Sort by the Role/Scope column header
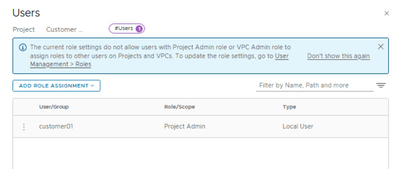399x169 pixels. tap(179, 107)
